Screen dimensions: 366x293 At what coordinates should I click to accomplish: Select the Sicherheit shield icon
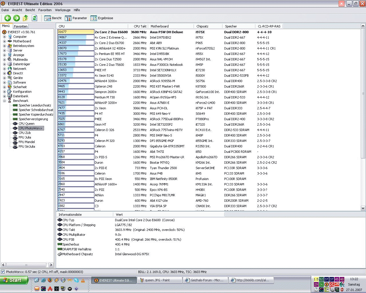(x=10, y=87)
